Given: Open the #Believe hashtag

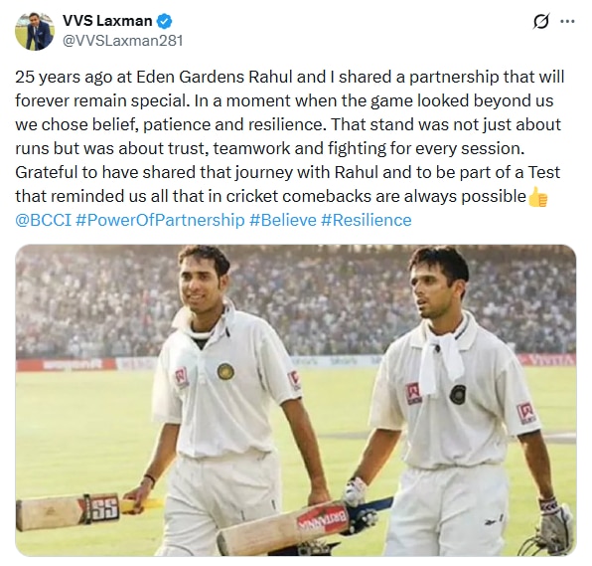Looking at the screenshot, I should coord(283,220).
